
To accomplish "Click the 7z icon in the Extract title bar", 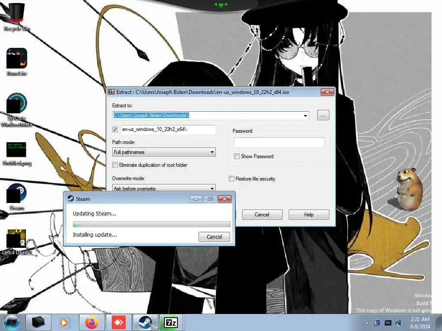I will [111, 92].
